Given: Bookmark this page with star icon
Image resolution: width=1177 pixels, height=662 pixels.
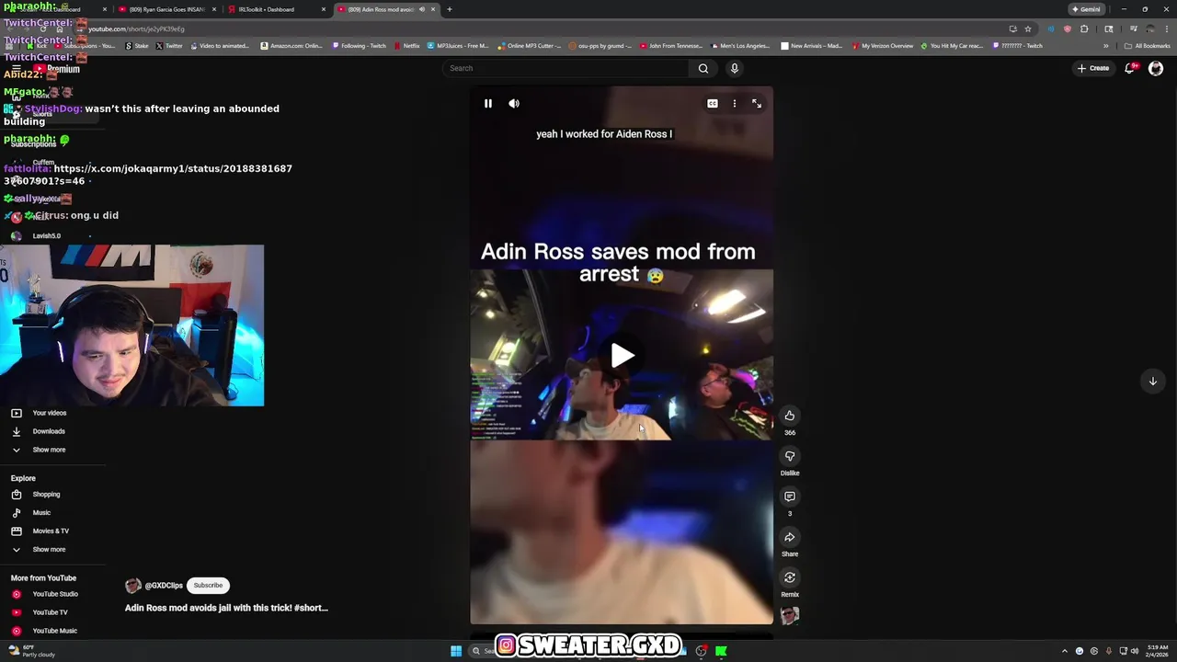Looking at the screenshot, I should [x=1028, y=29].
